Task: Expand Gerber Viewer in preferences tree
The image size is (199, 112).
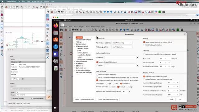Action: 74,68
